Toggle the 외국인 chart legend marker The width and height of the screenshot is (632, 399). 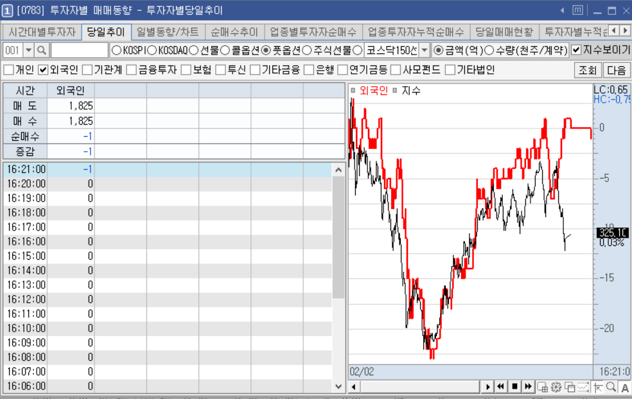pyautogui.click(x=353, y=91)
